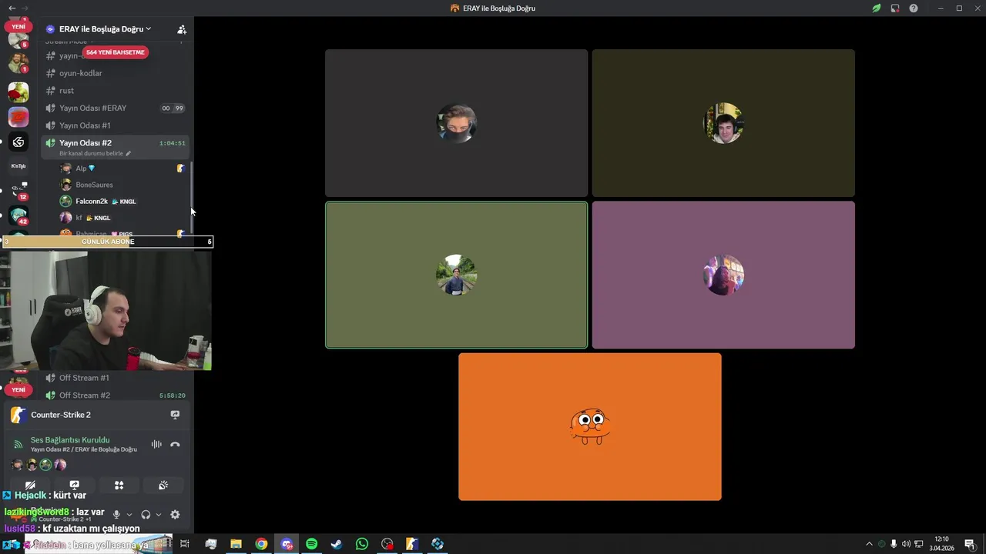Open teal-haired avatar server with 42 badge
This screenshot has height=554, width=986.
pos(18,216)
